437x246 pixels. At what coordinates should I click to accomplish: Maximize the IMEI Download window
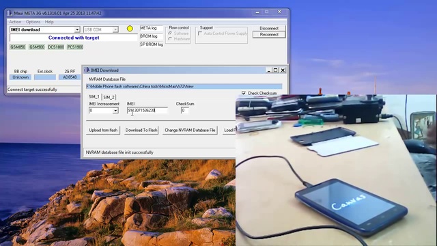[x=275, y=70]
